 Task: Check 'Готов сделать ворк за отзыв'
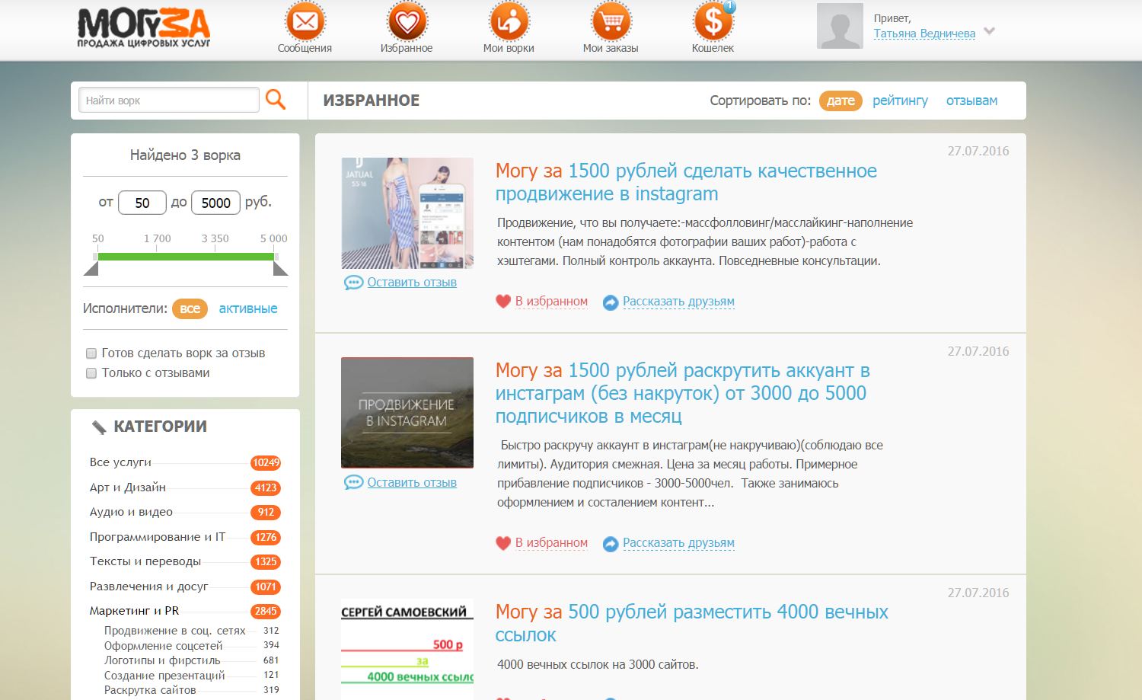pos(91,353)
